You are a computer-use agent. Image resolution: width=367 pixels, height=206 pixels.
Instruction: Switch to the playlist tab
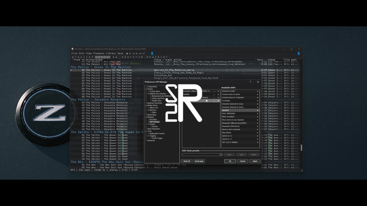point(83,57)
